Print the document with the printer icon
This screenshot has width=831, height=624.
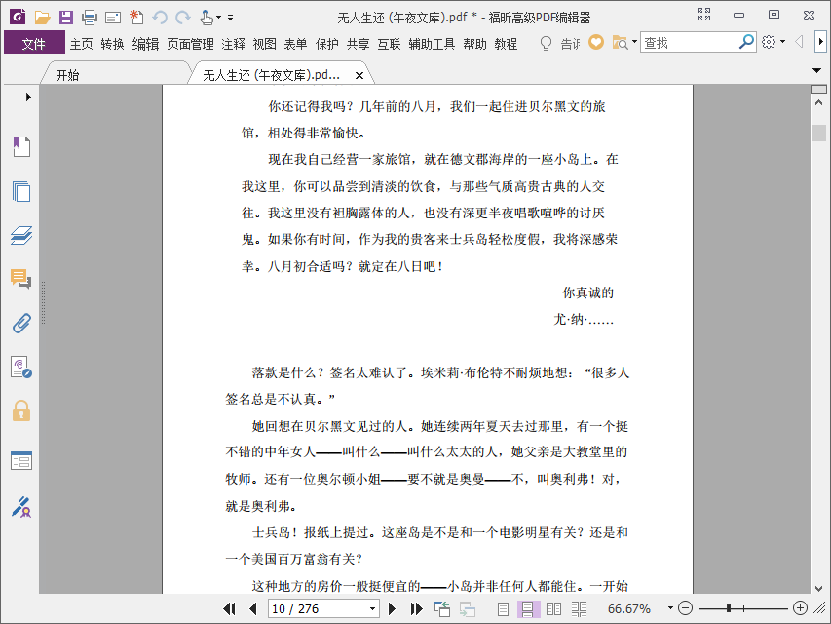89,18
